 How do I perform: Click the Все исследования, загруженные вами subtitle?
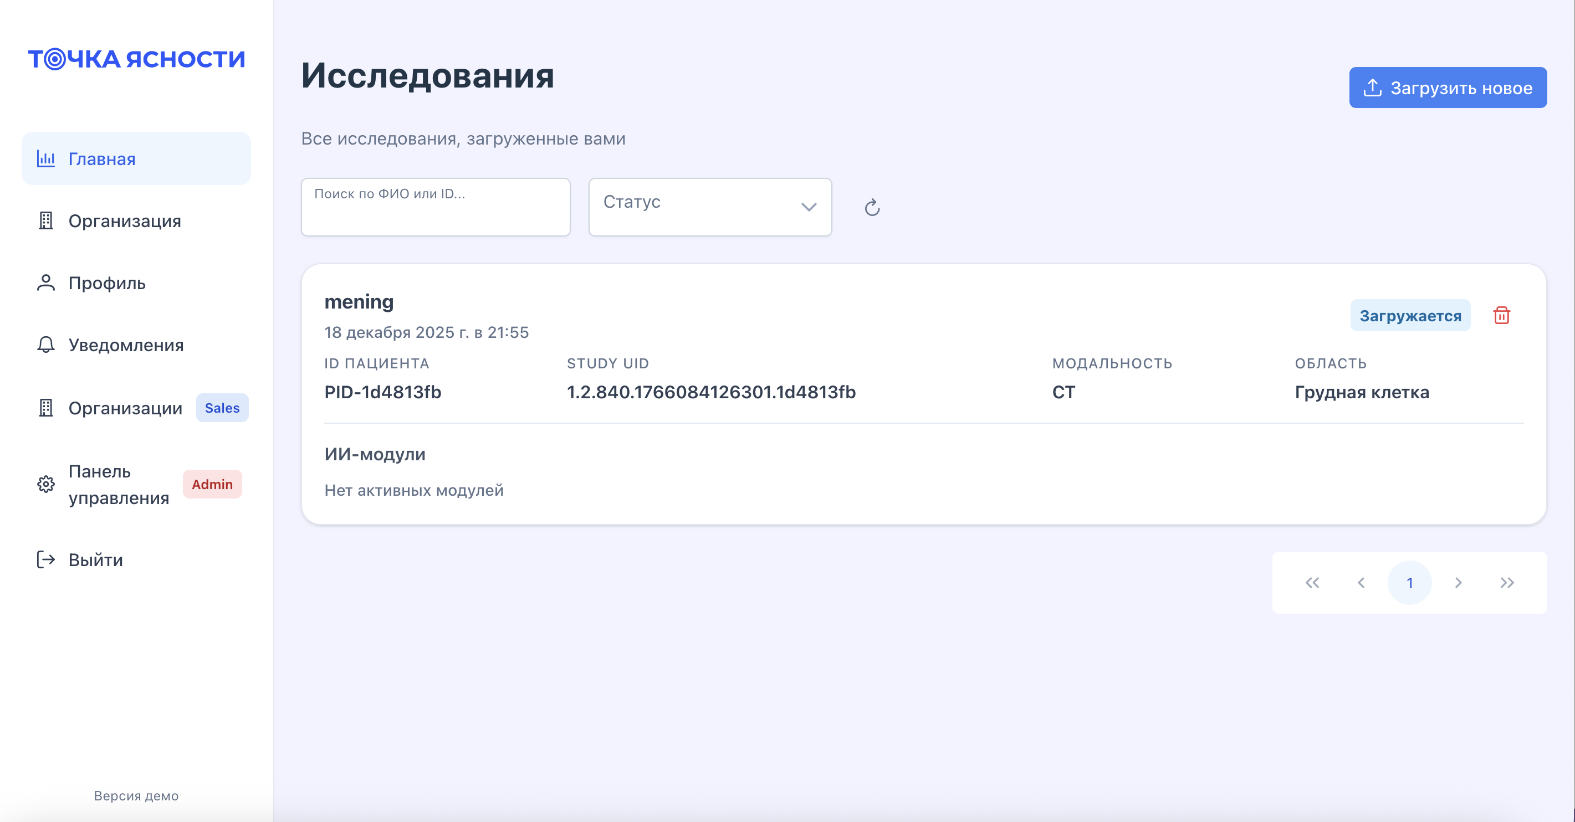click(463, 138)
